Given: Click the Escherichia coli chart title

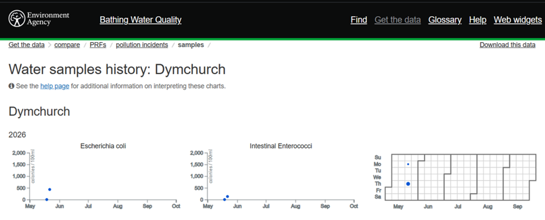Looking at the screenshot, I should click(x=103, y=146).
